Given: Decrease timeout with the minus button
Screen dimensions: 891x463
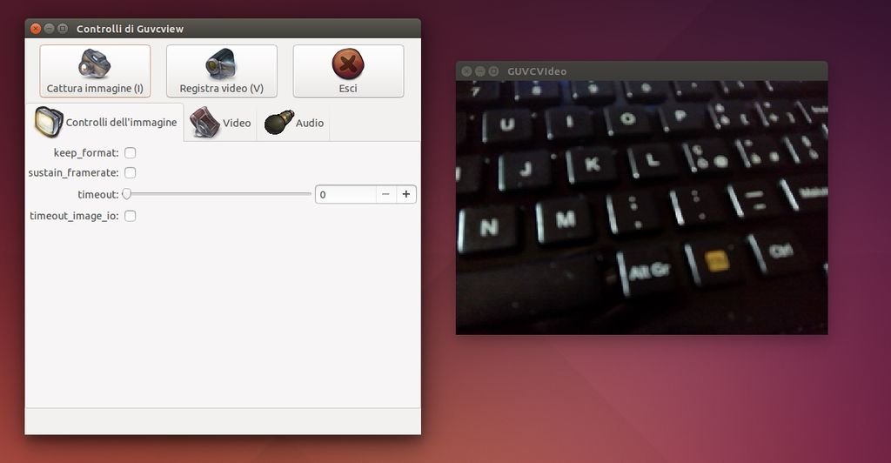Looking at the screenshot, I should (385, 194).
